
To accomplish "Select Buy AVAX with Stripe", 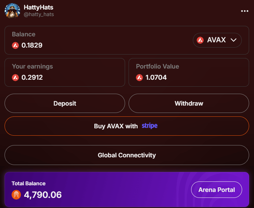I will coord(127,126).
